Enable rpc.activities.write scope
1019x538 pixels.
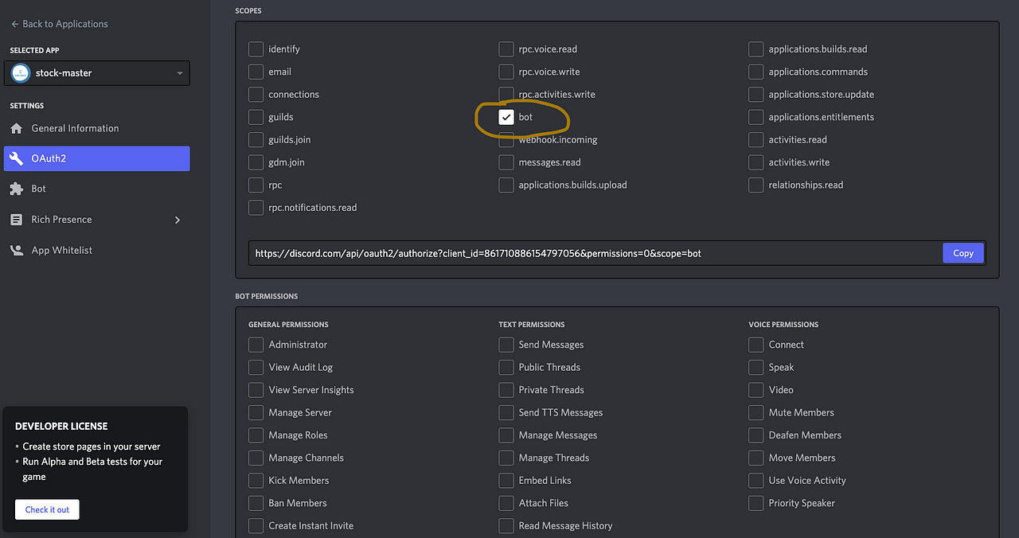tap(506, 95)
